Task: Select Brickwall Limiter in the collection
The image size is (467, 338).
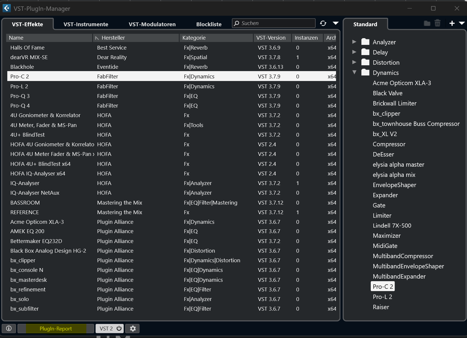Action: [x=394, y=103]
